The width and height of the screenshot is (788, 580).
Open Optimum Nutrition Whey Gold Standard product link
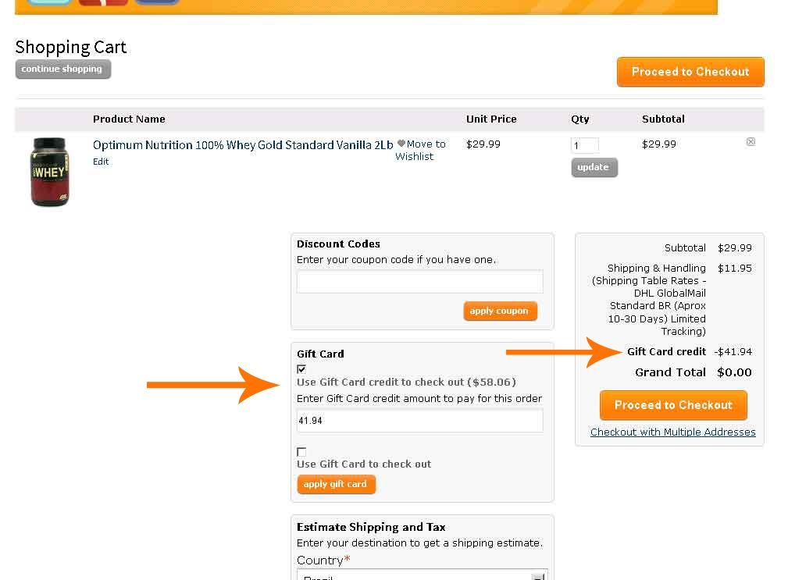243,145
